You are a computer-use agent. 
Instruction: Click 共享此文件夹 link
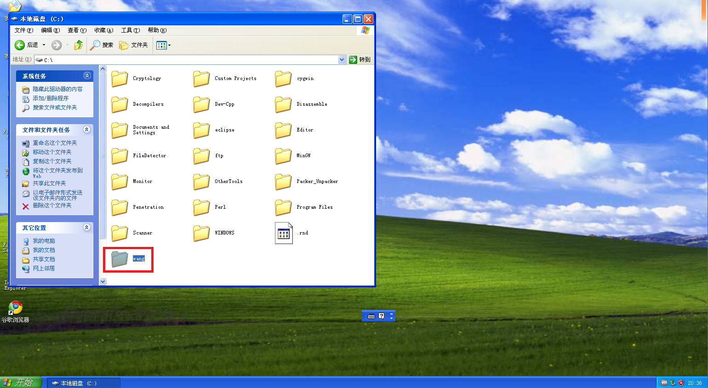point(49,183)
